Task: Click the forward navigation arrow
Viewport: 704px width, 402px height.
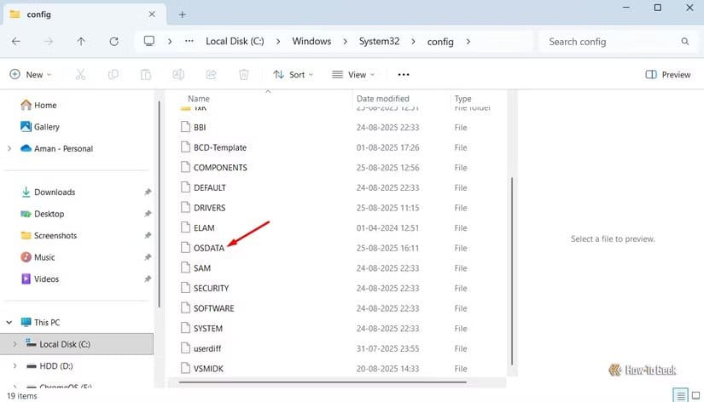Action: pyautogui.click(x=49, y=41)
